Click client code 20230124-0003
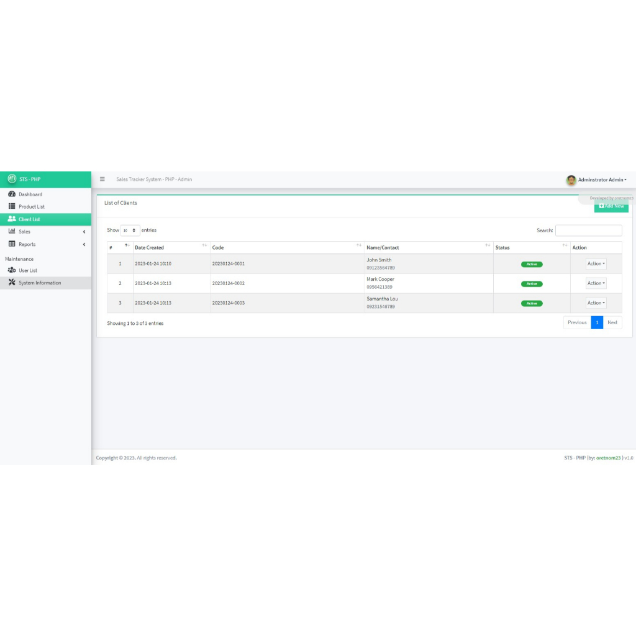636x636 pixels. (x=229, y=303)
